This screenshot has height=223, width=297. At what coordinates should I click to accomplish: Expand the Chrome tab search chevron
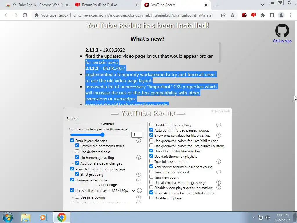262,5
